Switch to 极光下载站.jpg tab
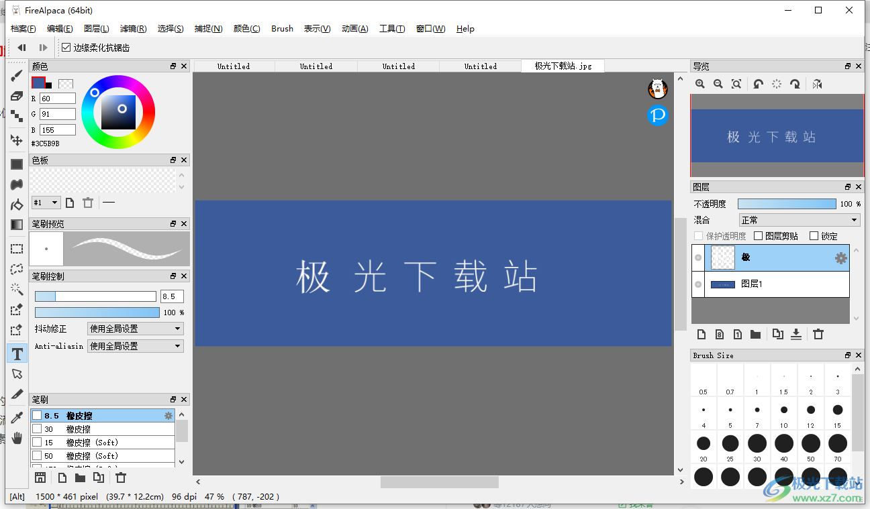This screenshot has height=509, width=870. click(563, 66)
